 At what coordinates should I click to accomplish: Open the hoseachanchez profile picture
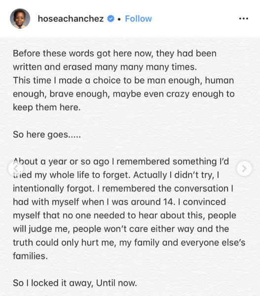click(x=20, y=19)
